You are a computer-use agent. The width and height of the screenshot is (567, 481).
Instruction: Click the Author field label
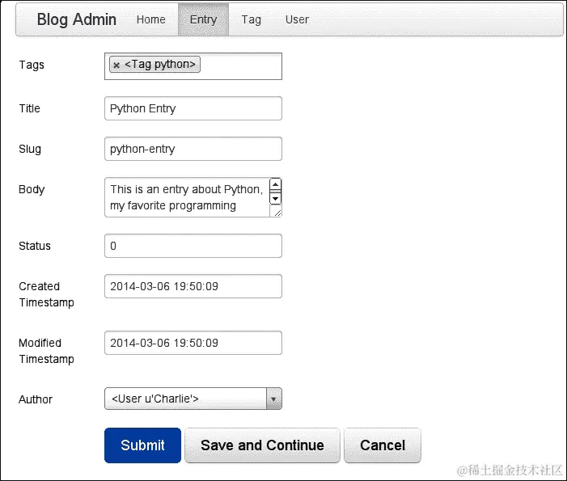36,399
